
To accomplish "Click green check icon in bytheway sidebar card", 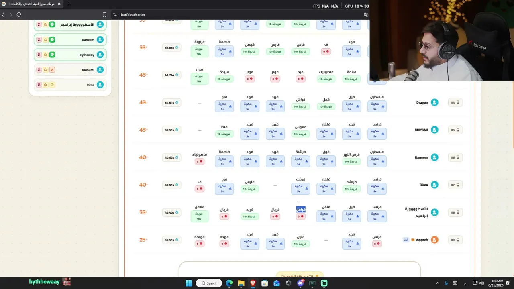I will click(52, 55).
